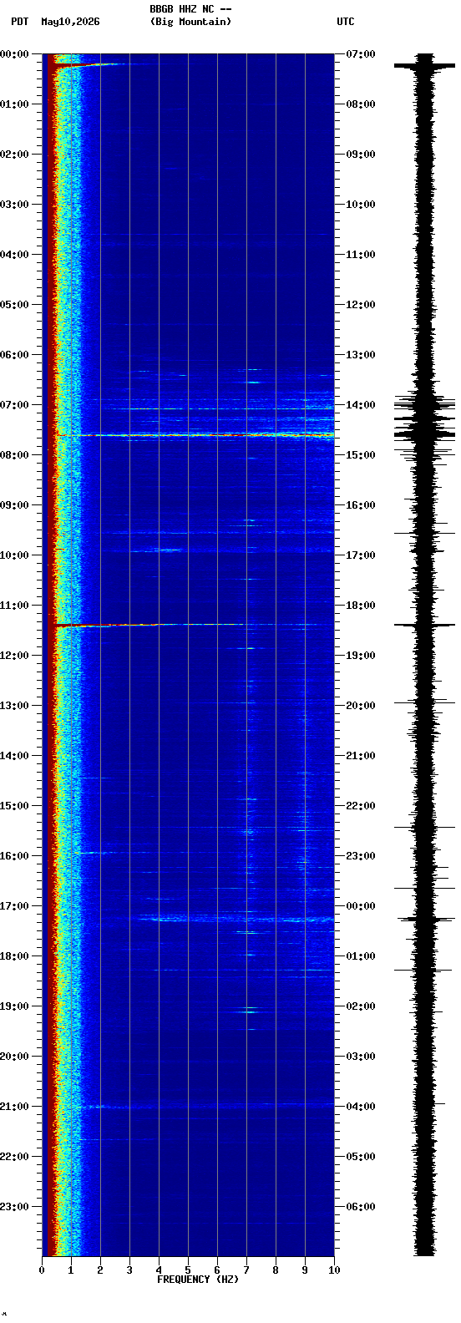Click the UTC time label '11:00'
The height and width of the screenshot is (1323, 461).
tap(361, 255)
